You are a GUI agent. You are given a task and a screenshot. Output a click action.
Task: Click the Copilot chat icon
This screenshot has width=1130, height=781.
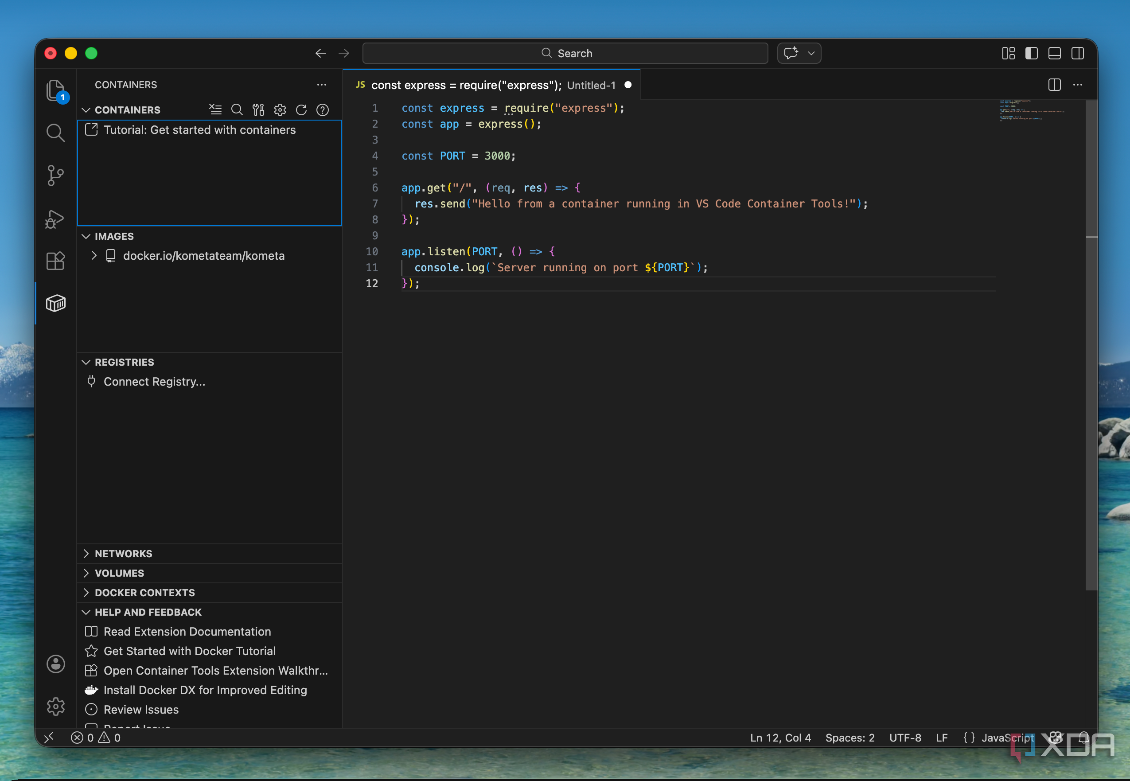pyautogui.click(x=791, y=53)
